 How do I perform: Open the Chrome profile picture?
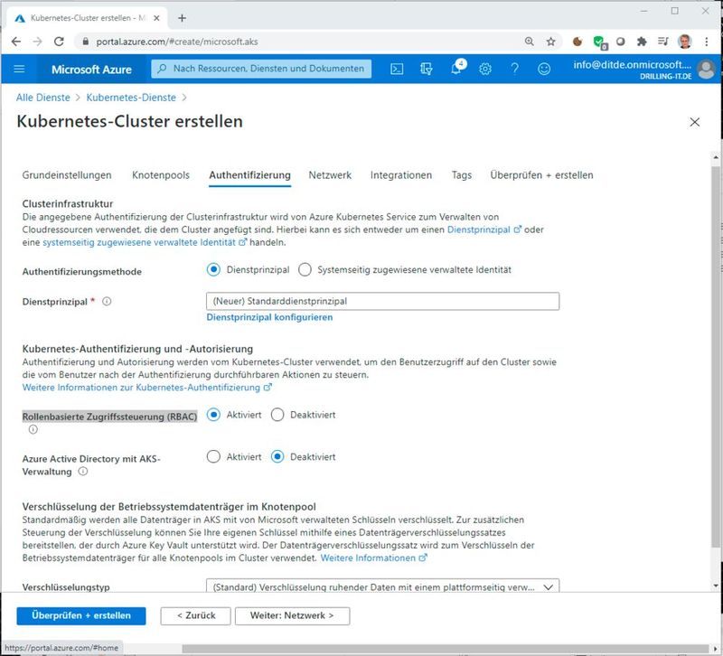click(685, 42)
